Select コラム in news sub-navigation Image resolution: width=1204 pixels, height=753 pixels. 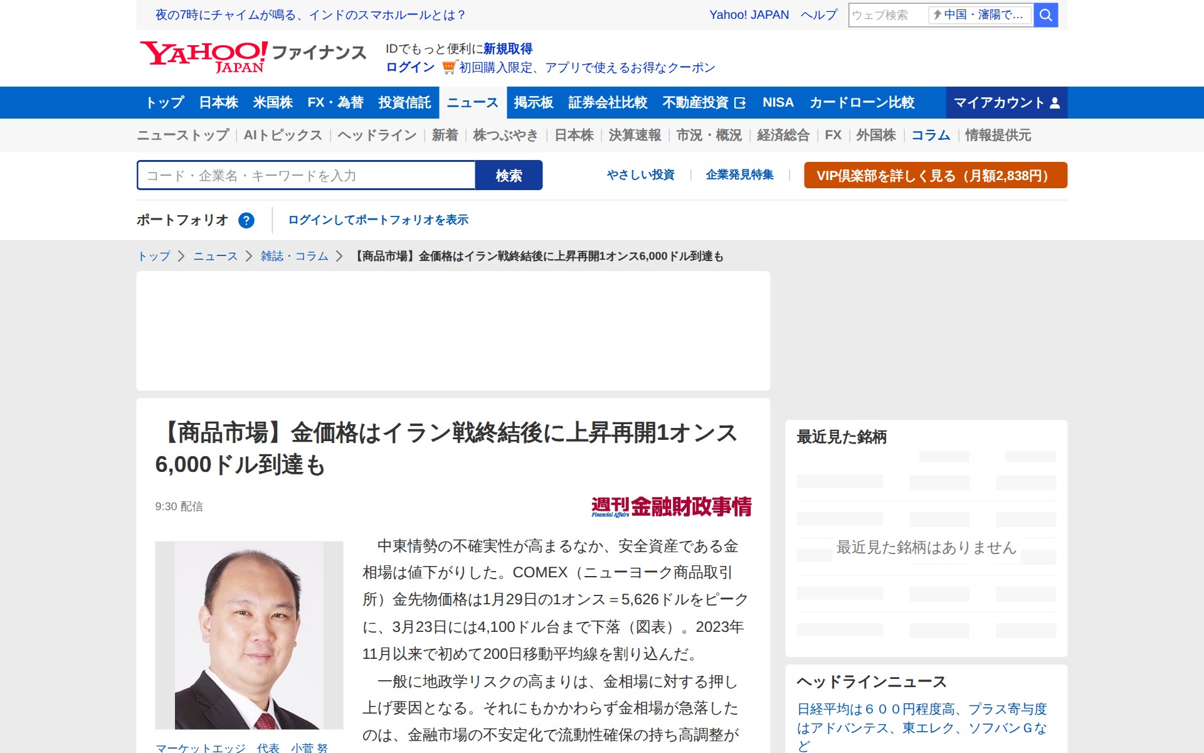(930, 136)
